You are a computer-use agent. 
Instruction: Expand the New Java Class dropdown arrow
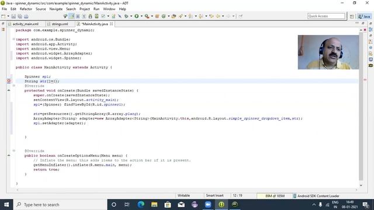(169, 16)
